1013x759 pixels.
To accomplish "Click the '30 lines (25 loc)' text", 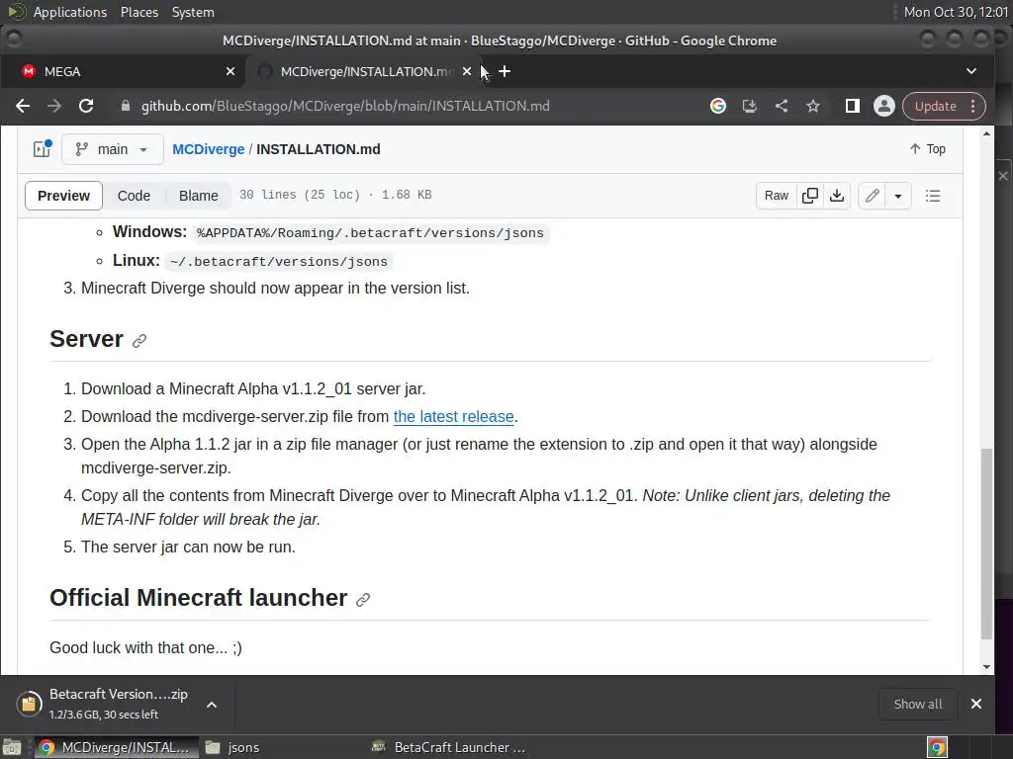I will [x=299, y=195].
